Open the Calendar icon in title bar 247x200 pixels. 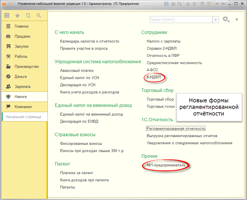point(209,4)
